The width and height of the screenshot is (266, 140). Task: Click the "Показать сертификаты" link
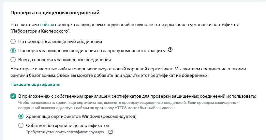point(36,85)
